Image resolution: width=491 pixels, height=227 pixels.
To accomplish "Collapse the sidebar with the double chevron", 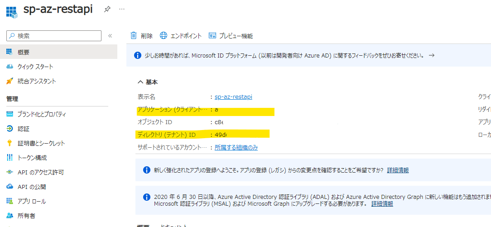I will [110, 36].
